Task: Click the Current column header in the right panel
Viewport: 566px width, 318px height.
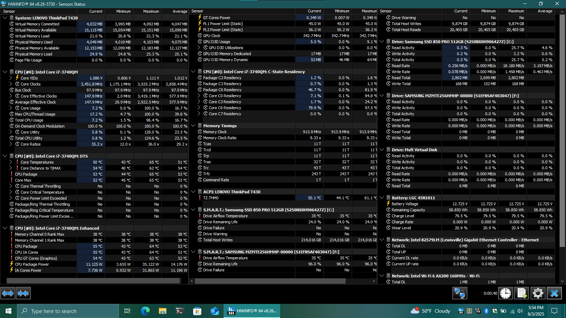Action: point(461,11)
